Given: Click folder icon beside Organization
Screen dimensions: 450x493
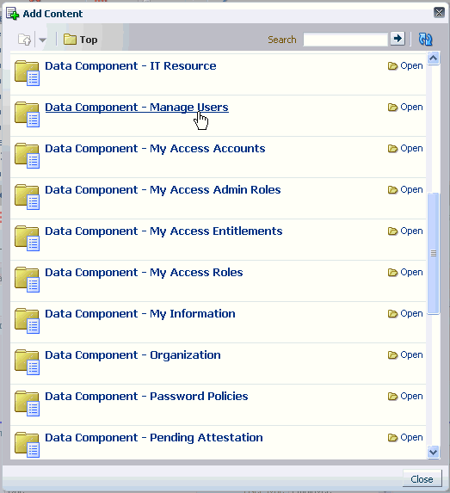Looking at the screenshot, I should [27, 362].
